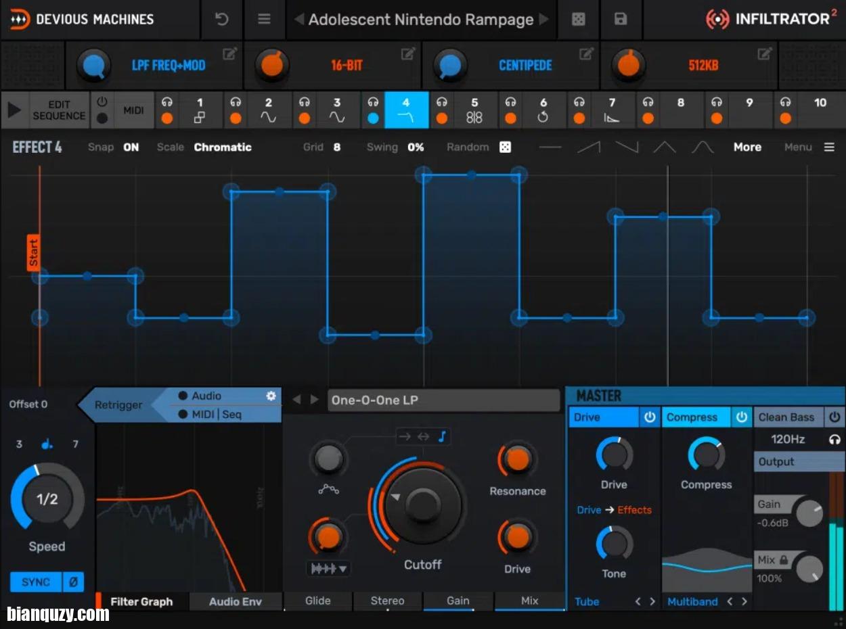Select the one-way arrow modulation mode
The width and height of the screenshot is (846, 629).
pyautogui.click(x=405, y=437)
